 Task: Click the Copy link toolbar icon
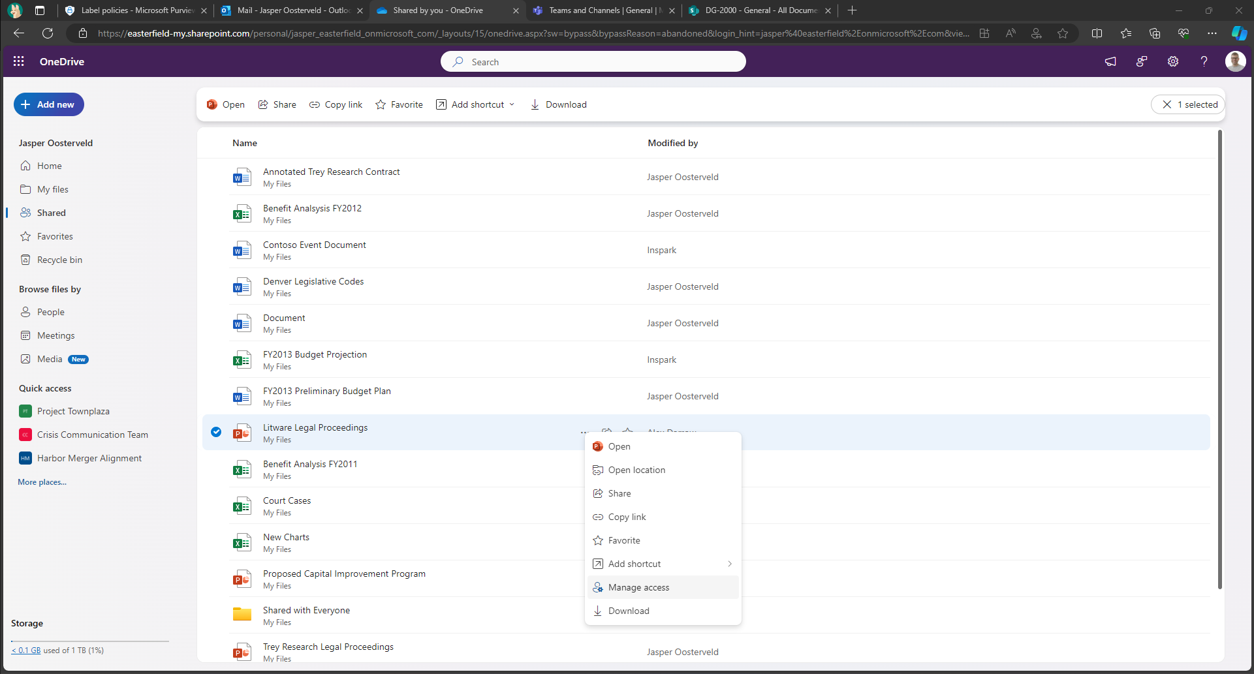[x=315, y=104]
